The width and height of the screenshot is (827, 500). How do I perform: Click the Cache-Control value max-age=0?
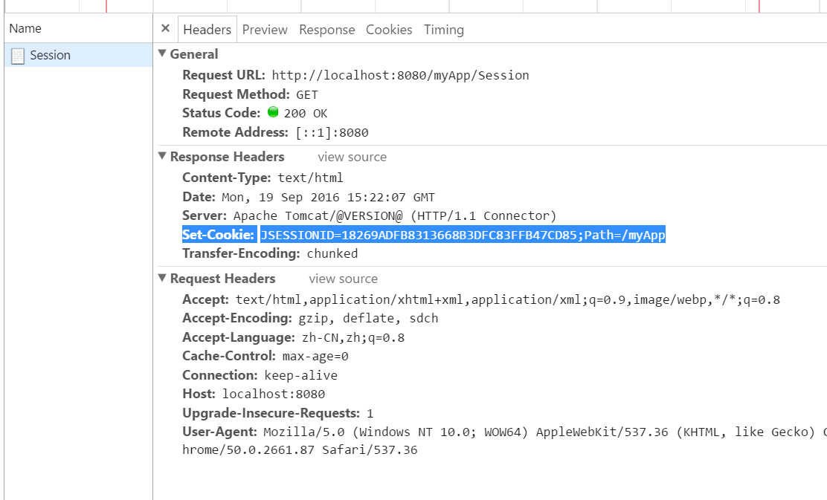click(x=315, y=357)
